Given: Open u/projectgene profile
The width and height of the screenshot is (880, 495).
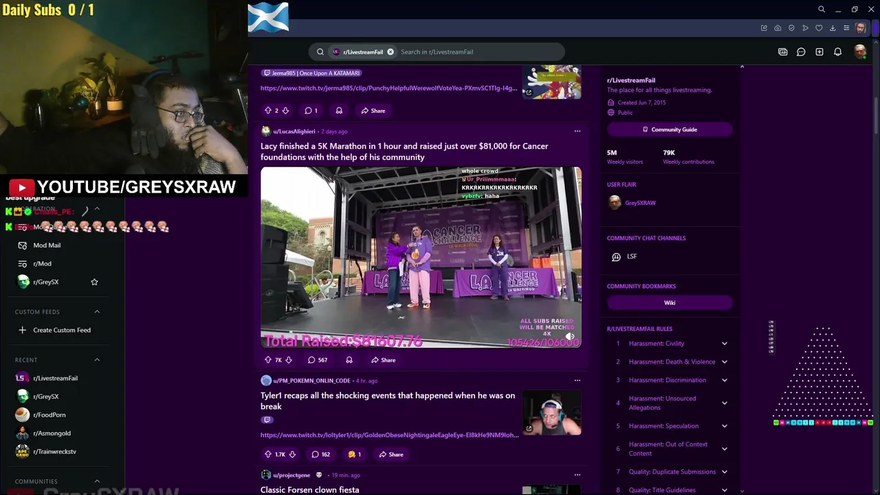Looking at the screenshot, I should (x=291, y=475).
